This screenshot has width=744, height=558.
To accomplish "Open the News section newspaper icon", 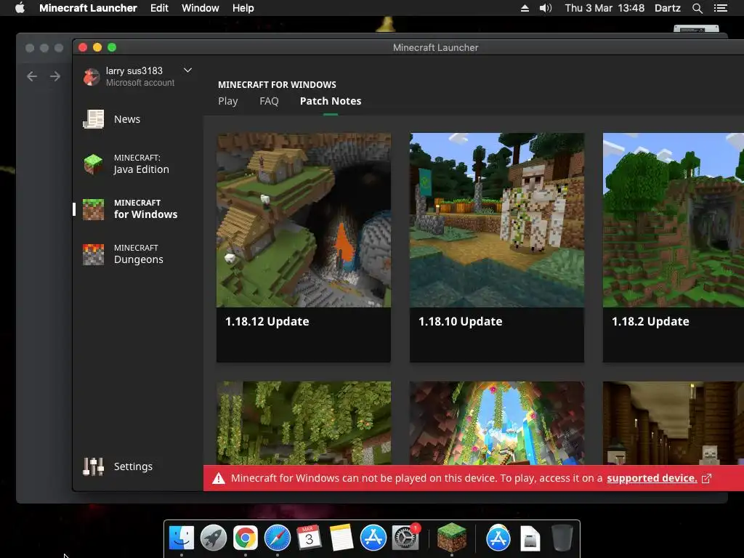I will point(94,119).
